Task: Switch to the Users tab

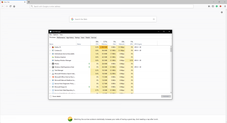Action: 83,38
